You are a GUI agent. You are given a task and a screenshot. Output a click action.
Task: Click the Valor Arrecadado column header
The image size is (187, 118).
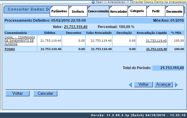(x=99, y=33)
